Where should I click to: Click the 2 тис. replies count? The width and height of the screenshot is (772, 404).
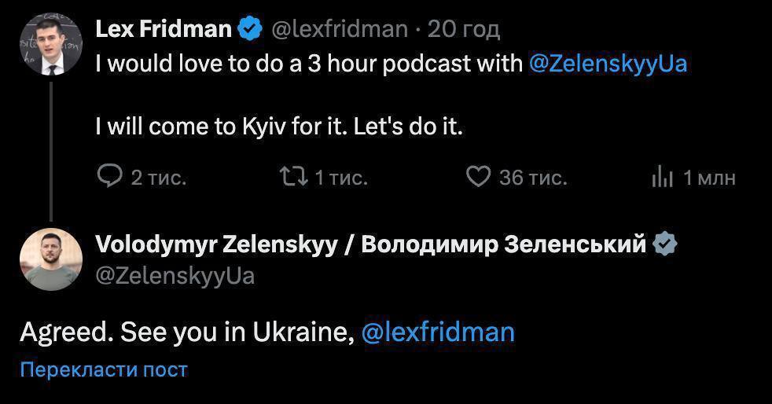coord(159,178)
